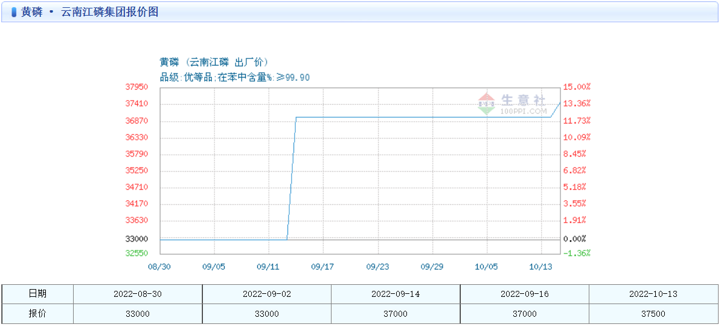
Task: Click the x-axis date 09/29
Action: point(432,267)
